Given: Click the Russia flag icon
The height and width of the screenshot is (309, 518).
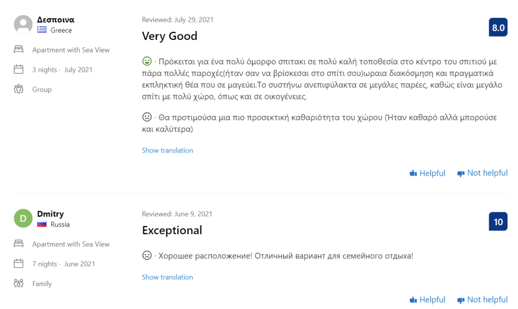Looking at the screenshot, I should 42,224.
